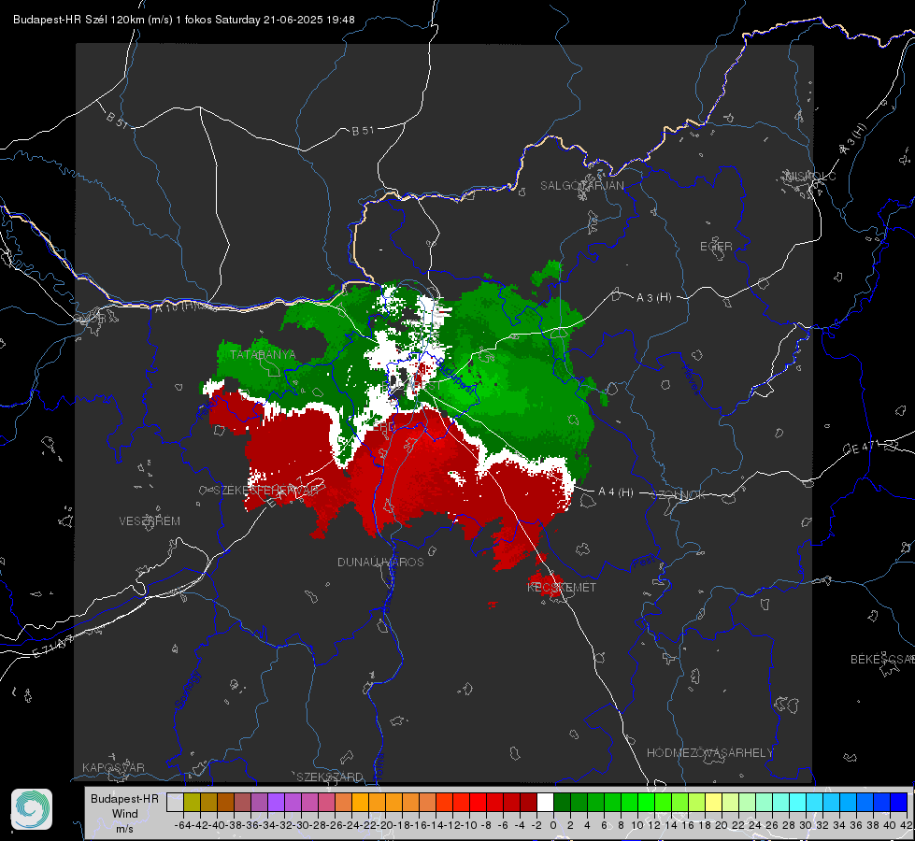Choose the yellow 18 m/s legend swatch
This screenshot has width=915, height=841.
click(713, 802)
